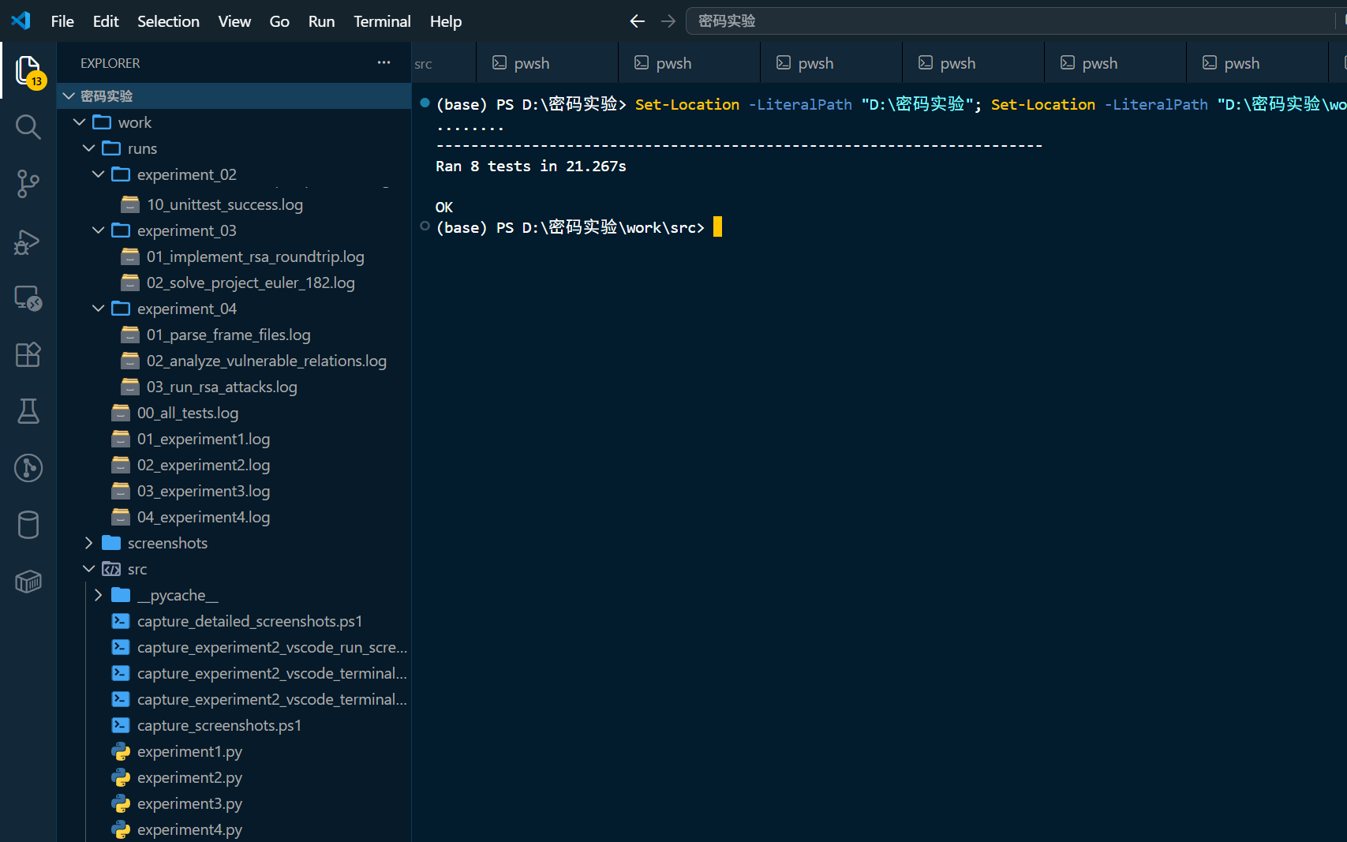1347x842 pixels.
Task: Switch to the sixth pwsh terminal tab
Action: (x=1257, y=62)
